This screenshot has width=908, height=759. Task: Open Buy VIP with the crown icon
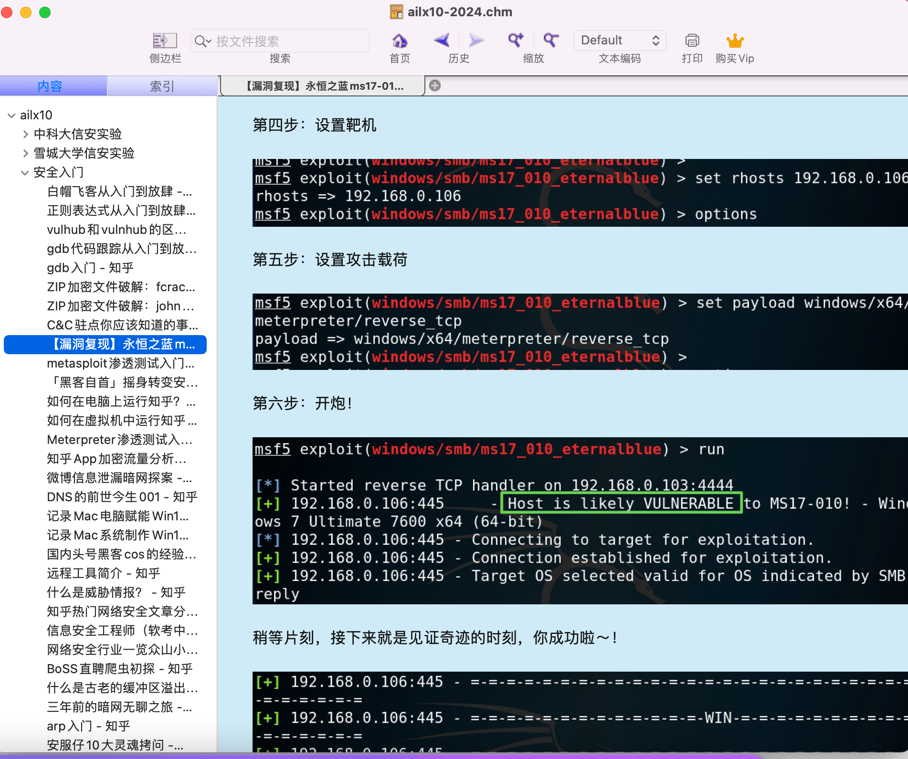[734, 41]
